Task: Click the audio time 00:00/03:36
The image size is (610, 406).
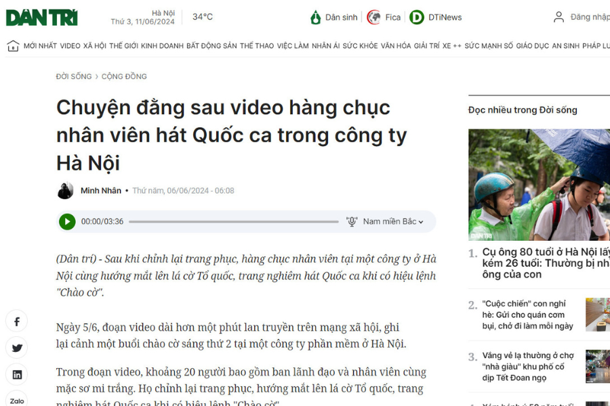Action: tap(102, 221)
